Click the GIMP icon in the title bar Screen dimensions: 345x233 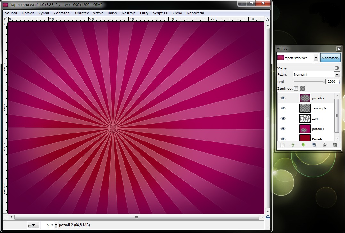5,4
